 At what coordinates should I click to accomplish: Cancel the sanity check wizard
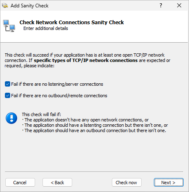tap(20, 183)
